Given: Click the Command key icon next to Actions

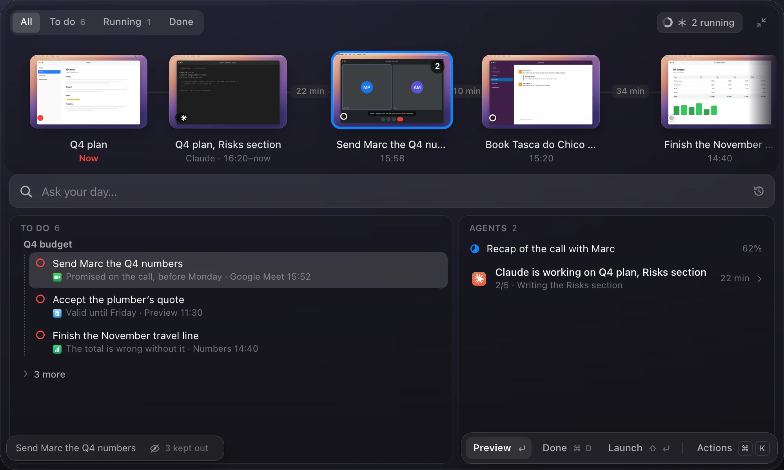Looking at the screenshot, I should pyautogui.click(x=745, y=448).
